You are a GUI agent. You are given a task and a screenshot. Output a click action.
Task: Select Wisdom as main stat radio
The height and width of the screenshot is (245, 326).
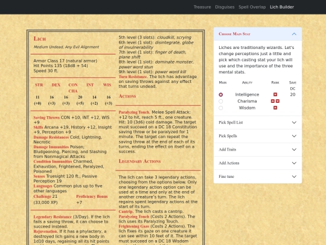[221, 108]
